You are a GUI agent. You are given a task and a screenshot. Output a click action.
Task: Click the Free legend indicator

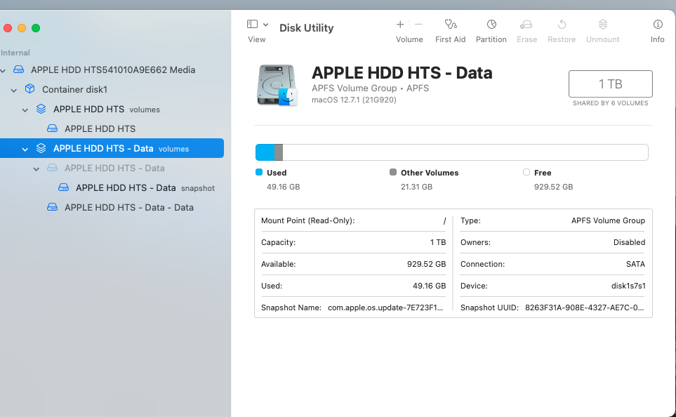pyautogui.click(x=525, y=172)
